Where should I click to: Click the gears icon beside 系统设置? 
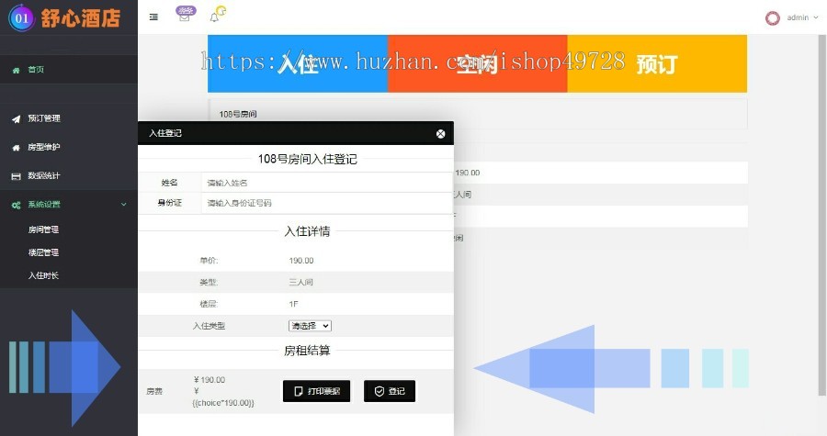pyautogui.click(x=16, y=205)
